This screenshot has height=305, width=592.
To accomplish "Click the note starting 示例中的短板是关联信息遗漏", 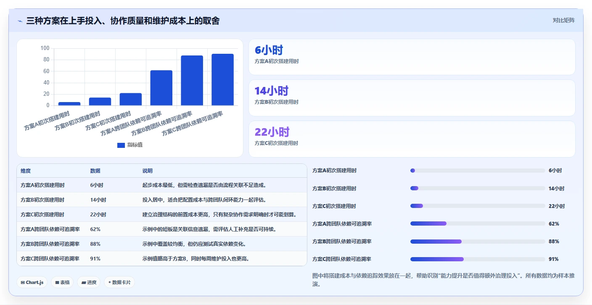I will [209, 229].
